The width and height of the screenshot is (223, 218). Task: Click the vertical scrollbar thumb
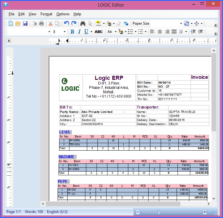[x=214, y=92]
